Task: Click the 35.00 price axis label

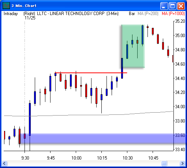Action: [x=180, y=36]
